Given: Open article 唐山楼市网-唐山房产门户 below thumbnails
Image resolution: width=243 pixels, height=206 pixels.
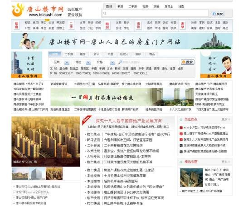Looking at the screenshot, I should pyautogui.click(x=32, y=198).
